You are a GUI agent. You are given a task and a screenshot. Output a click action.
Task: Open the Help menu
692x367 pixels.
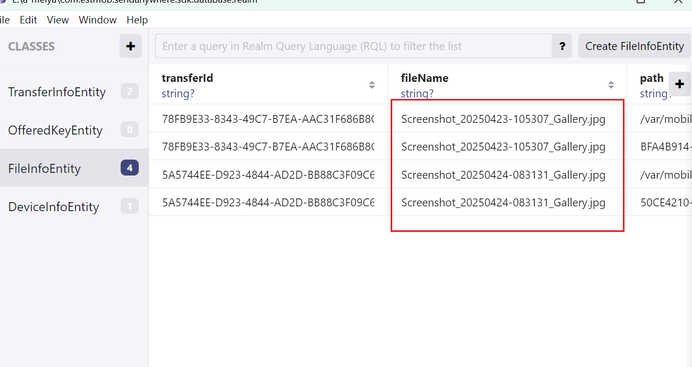[x=137, y=20]
